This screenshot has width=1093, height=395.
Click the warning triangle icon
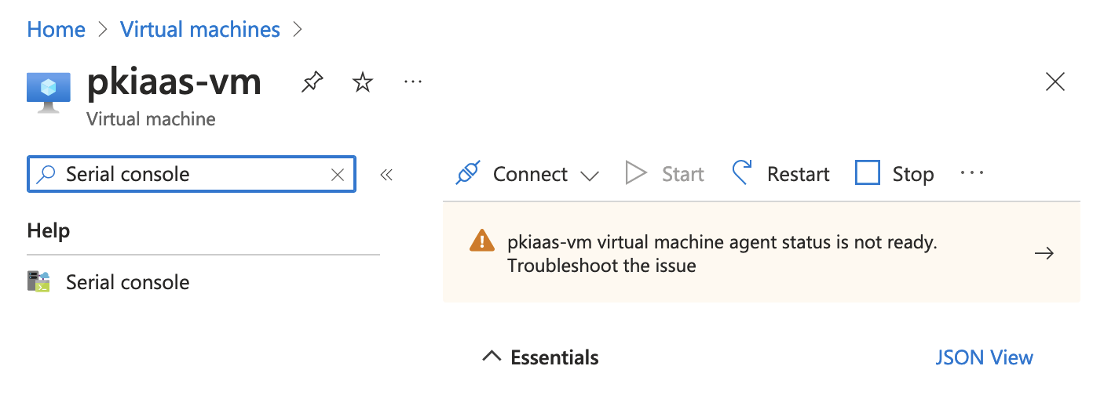[x=482, y=241]
